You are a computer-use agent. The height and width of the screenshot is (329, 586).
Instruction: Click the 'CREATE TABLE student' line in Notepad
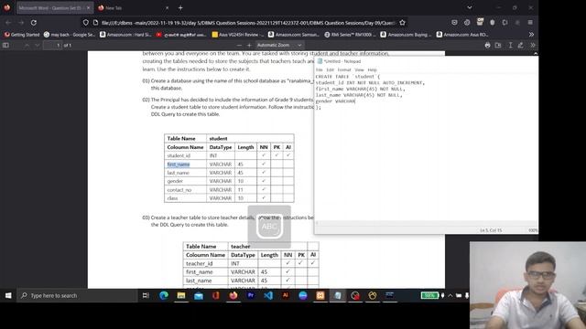coord(348,77)
